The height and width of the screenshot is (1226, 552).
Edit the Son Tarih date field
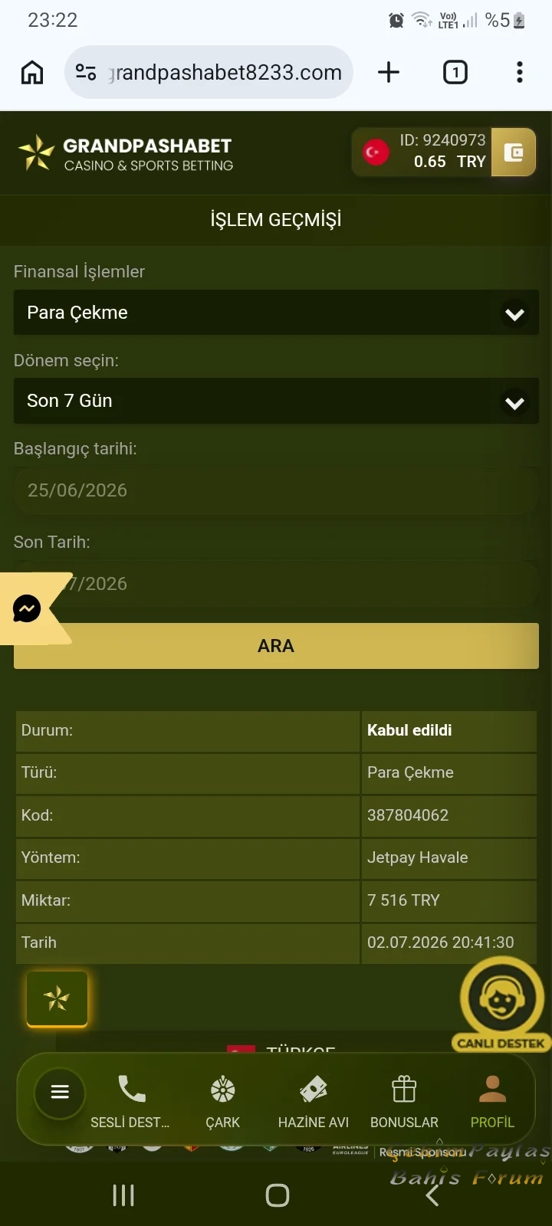click(276, 584)
